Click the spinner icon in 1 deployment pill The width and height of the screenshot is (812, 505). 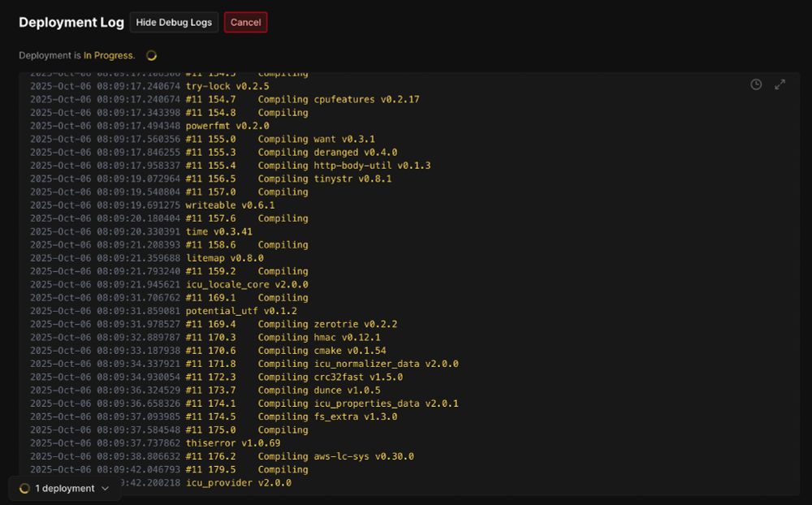coord(24,489)
